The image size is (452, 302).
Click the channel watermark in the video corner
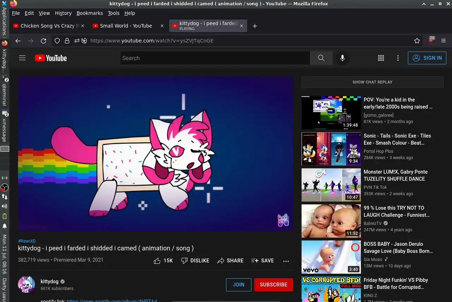click(x=283, y=220)
